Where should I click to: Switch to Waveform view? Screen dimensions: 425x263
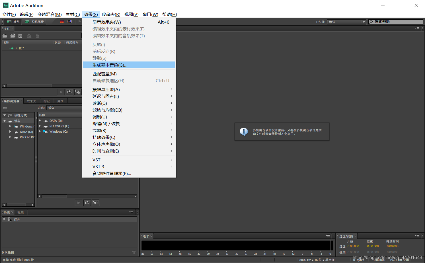[13, 22]
